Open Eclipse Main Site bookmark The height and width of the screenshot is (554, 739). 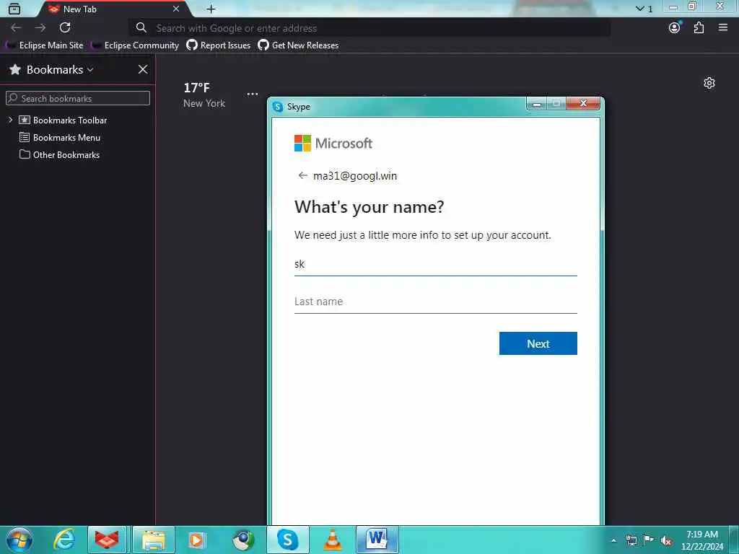tap(44, 45)
